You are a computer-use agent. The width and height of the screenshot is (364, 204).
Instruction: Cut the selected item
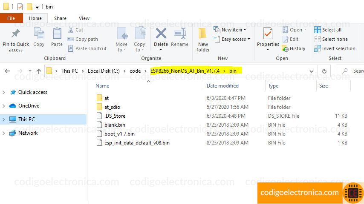tap(76, 30)
